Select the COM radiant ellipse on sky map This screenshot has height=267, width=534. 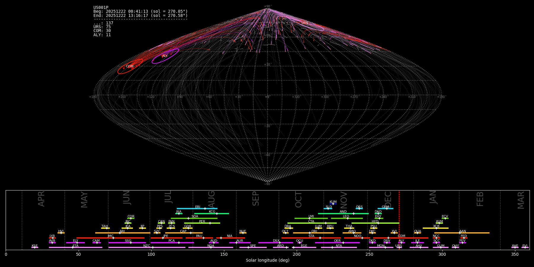[130, 66]
